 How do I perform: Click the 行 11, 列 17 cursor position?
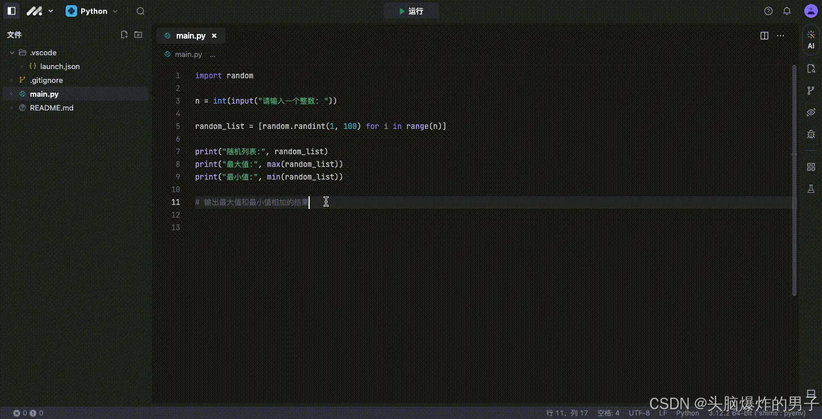[567, 413]
